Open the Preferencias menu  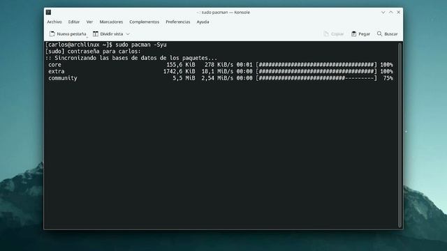178,22
